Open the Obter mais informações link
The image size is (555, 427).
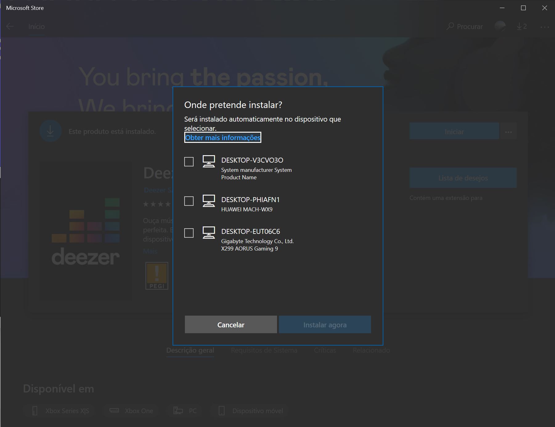(223, 138)
